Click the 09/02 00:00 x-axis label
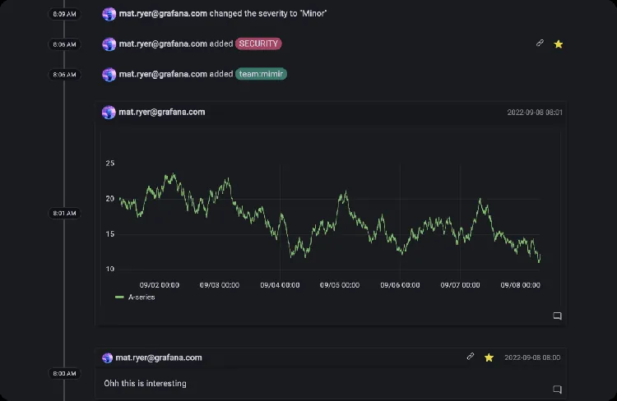This screenshot has width=617, height=401. (160, 285)
